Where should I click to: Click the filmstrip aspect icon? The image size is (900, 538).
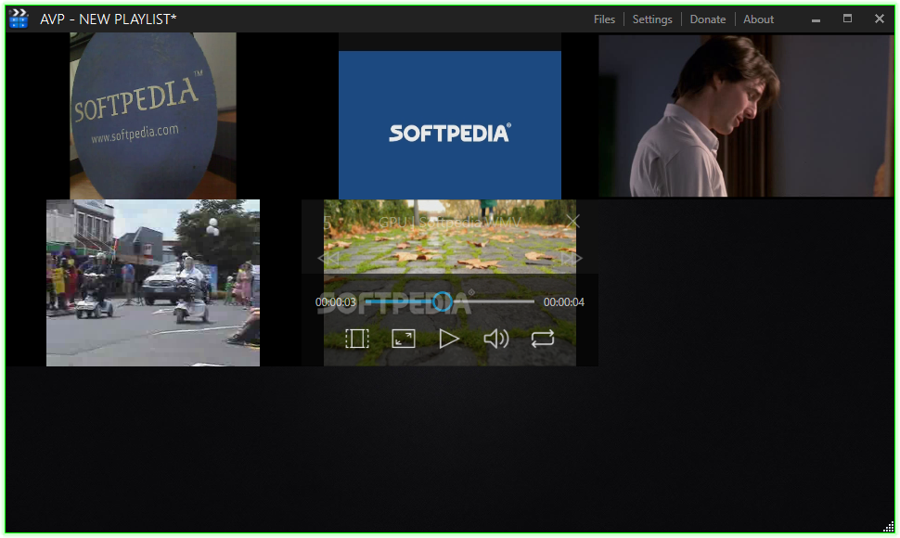pyautogui.click(x=357, y=339)
